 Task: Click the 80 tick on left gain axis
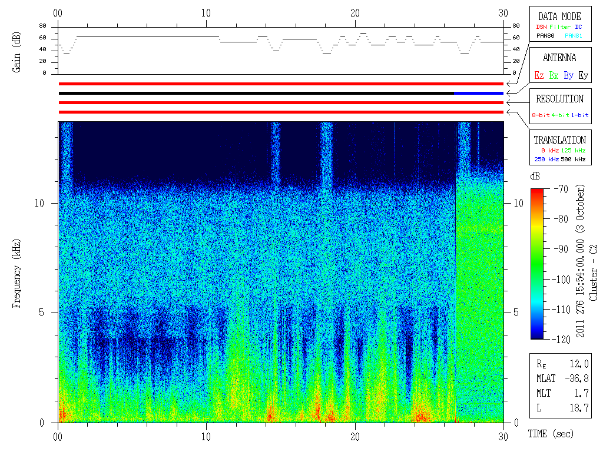coord(42,26)
